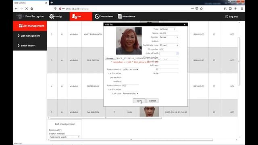The height and width of the screenshot is (145, 258).
Task: Open the List type dropdown
Action: (131, 93)
